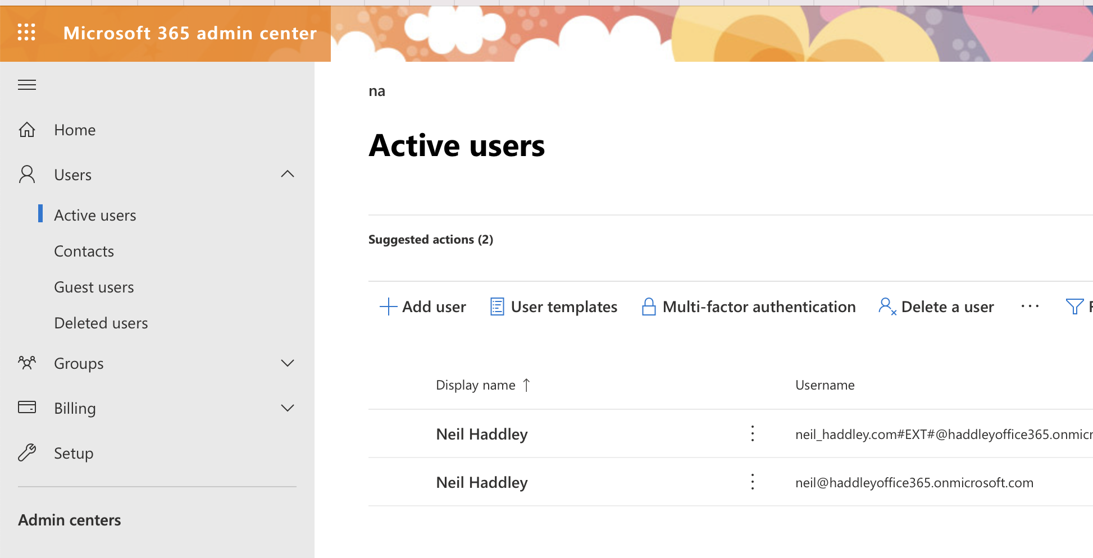Click the Multi-factor authentication lock icon
The image size is (1093, 558).
649,307
